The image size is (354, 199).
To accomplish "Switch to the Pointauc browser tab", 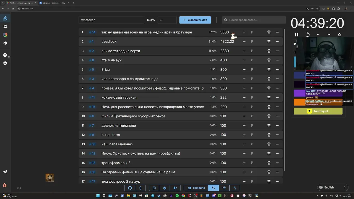I will [x=21, y=3].
